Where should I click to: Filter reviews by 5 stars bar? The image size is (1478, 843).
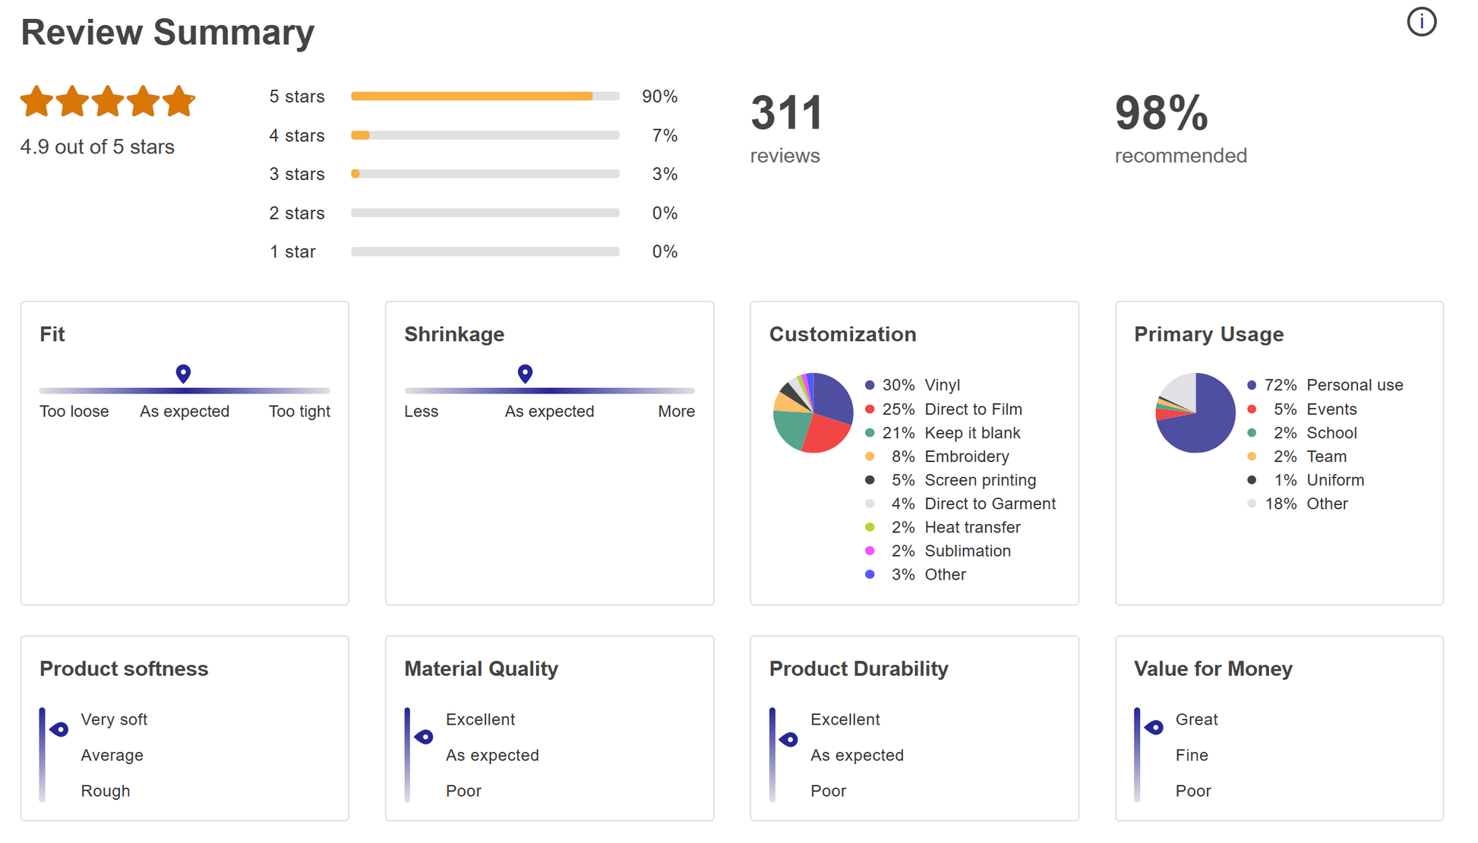click(x=485, y=96)
